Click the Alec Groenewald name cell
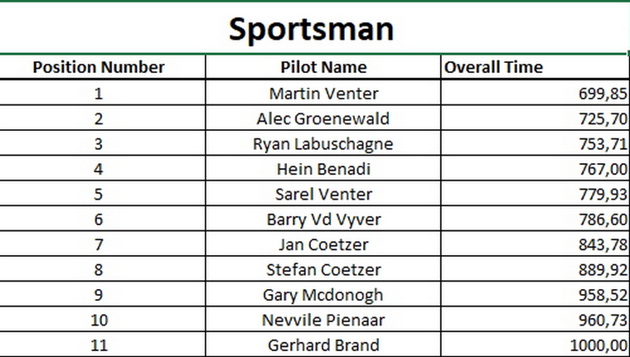The height and width of the screenshot is (357, 630). point(323,118)
